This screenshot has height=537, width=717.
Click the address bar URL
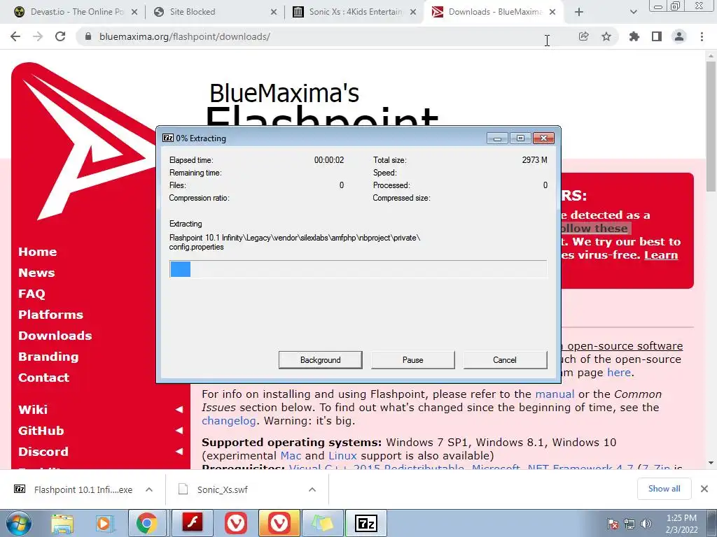click(185, 36)
